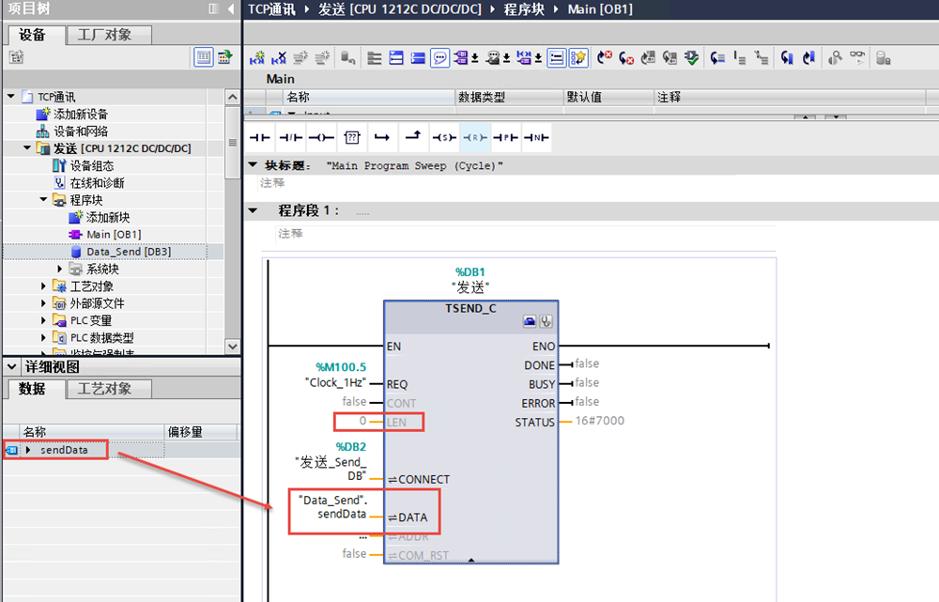939x602 pixels.
Task: Toggle network comments display in toolbar
Action: [439, 58]
